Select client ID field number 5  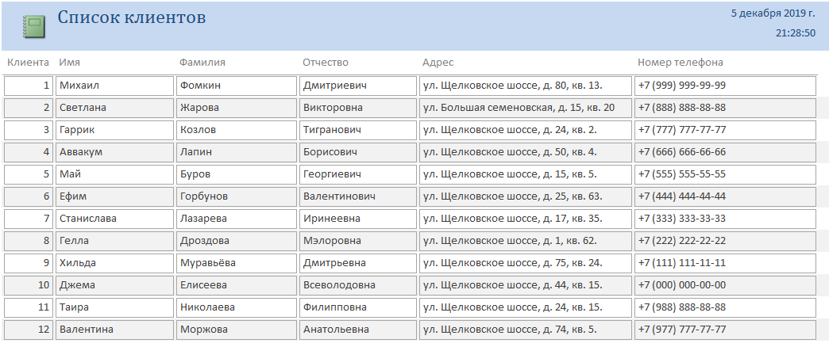[29, 174]
